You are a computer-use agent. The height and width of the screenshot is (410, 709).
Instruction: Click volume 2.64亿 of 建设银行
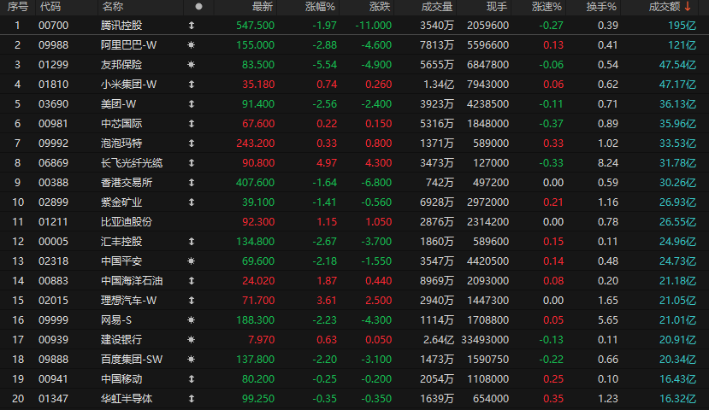(439, 340)
